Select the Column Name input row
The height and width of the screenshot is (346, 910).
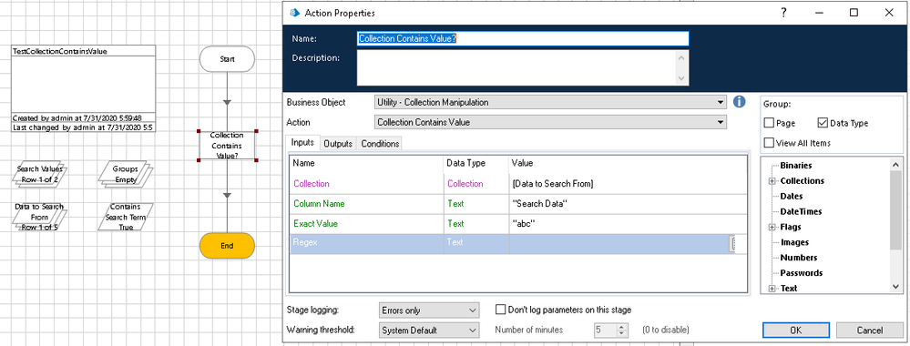367,204
